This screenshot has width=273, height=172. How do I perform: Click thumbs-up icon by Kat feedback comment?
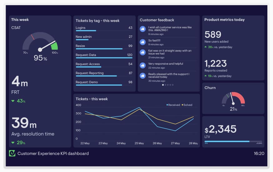pos(143,52)
